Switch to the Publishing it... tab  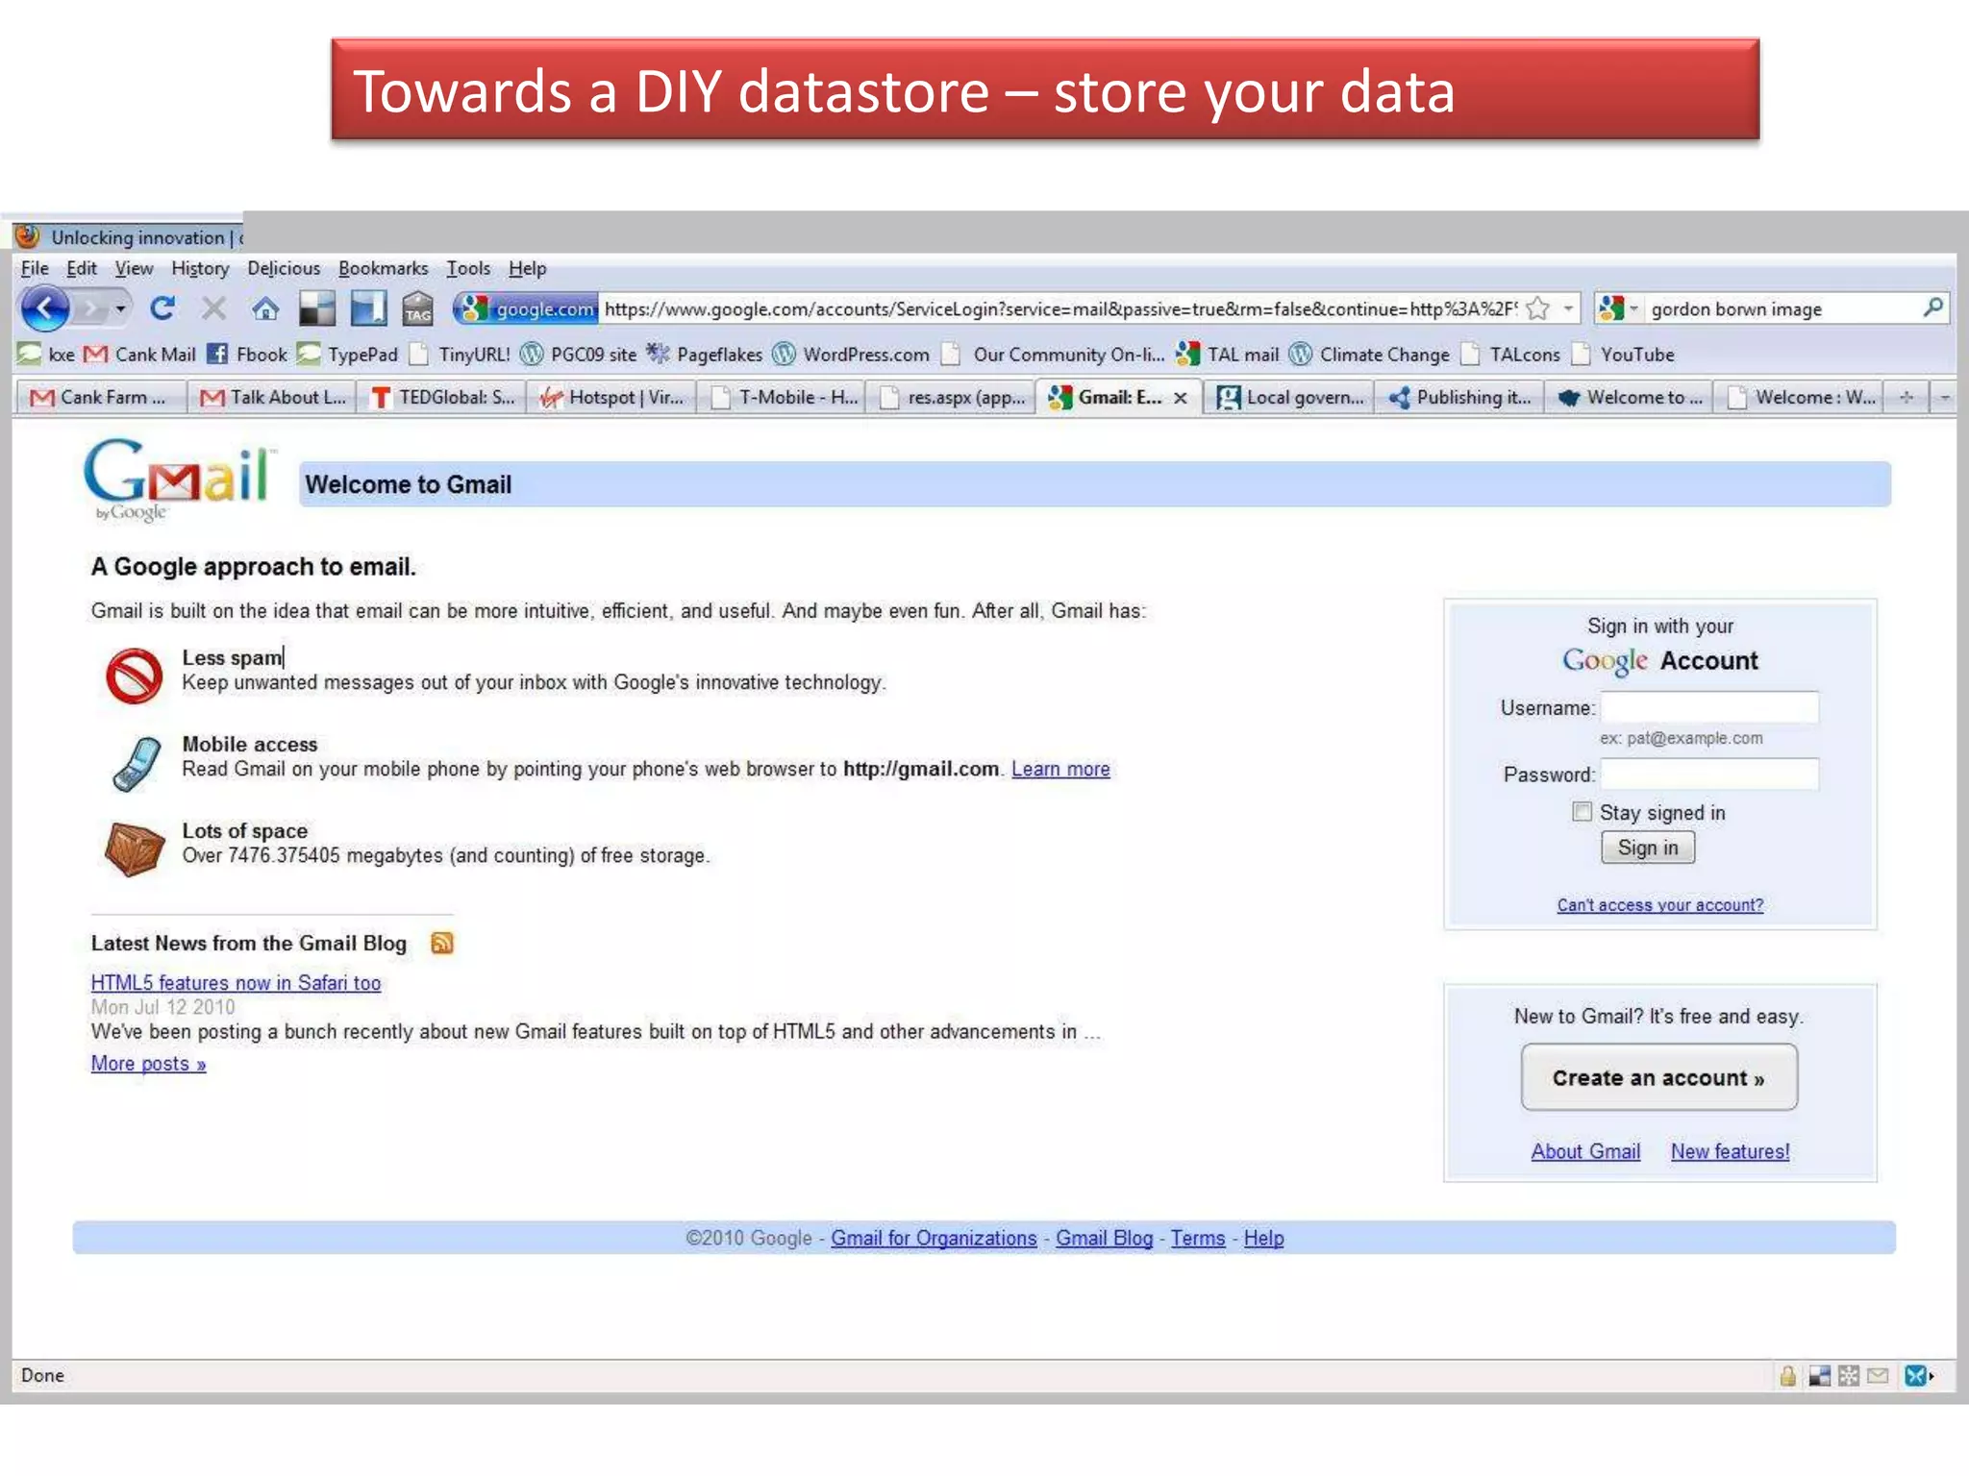(1459, 398)
